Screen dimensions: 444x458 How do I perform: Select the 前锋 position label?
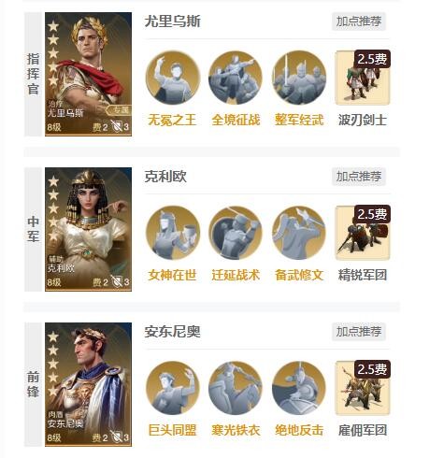pos(33,384)
